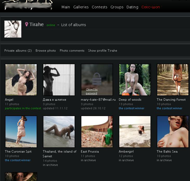The height and width of the screenshot is (181, 190).
Task: Click the Angel album title
Action: [9, 100]
